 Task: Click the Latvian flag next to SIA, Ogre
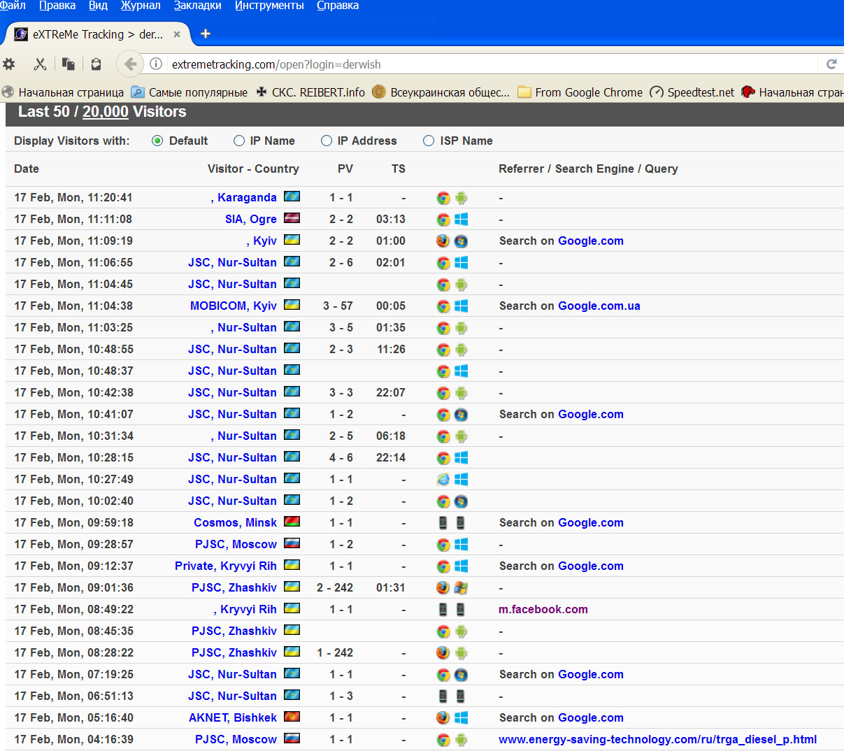tap(292, 219)
